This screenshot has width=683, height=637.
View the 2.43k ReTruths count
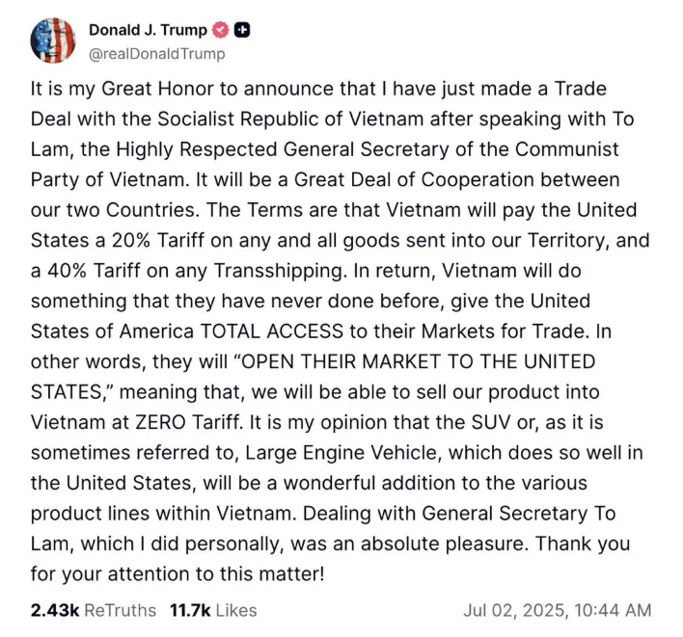55,610
